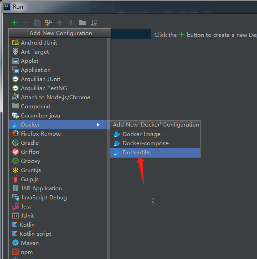The height and width of the screenshot is (259, 257).
Task: Click the Remove Configuration minus button
Action: coord(26,23)
